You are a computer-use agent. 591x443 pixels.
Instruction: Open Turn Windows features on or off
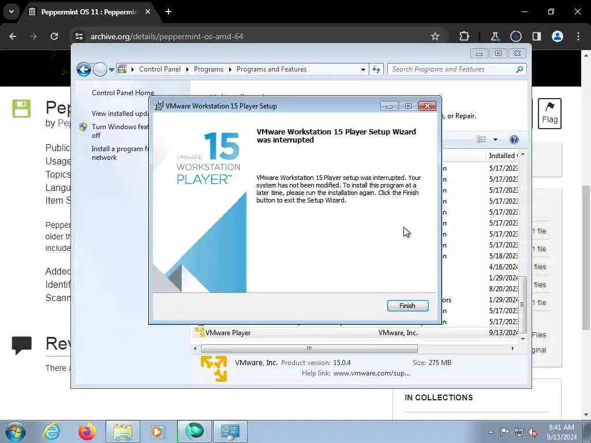click(120, 131)
